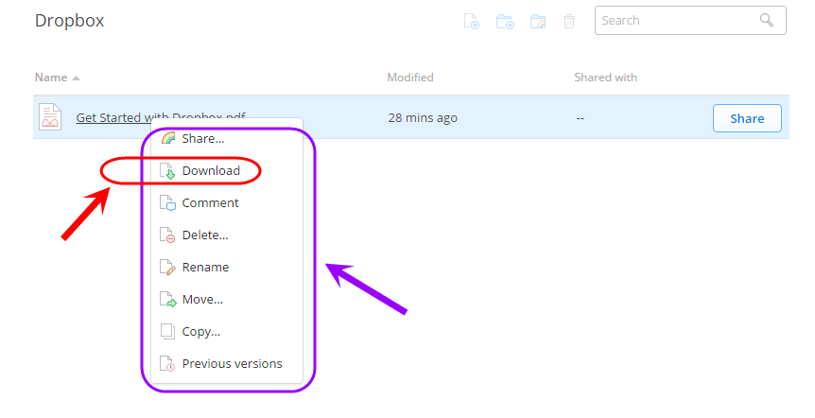Click the blue Share button on the file row

click(747, 118)
